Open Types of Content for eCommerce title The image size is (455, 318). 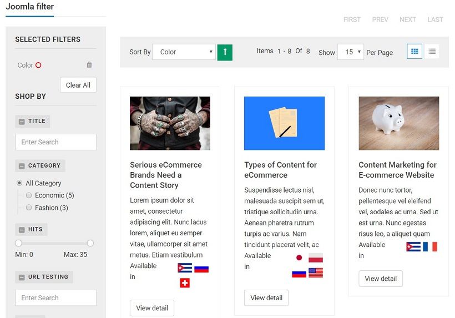click(x=280, y=170)
